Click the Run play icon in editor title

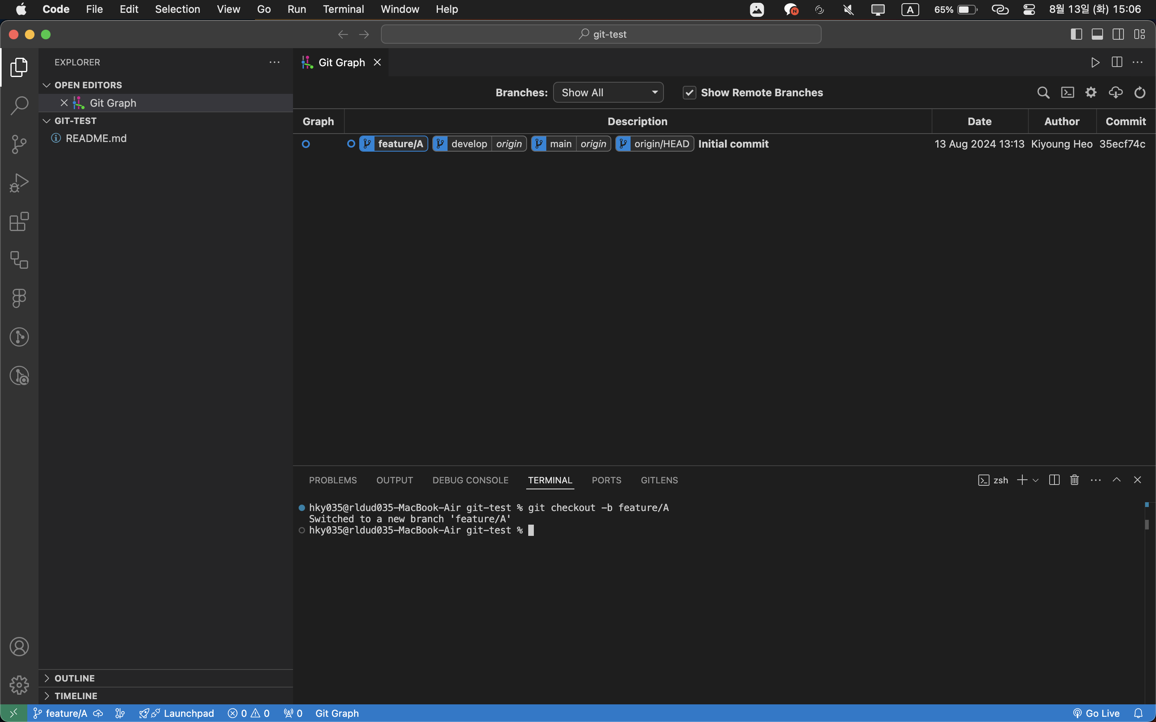1095,62
